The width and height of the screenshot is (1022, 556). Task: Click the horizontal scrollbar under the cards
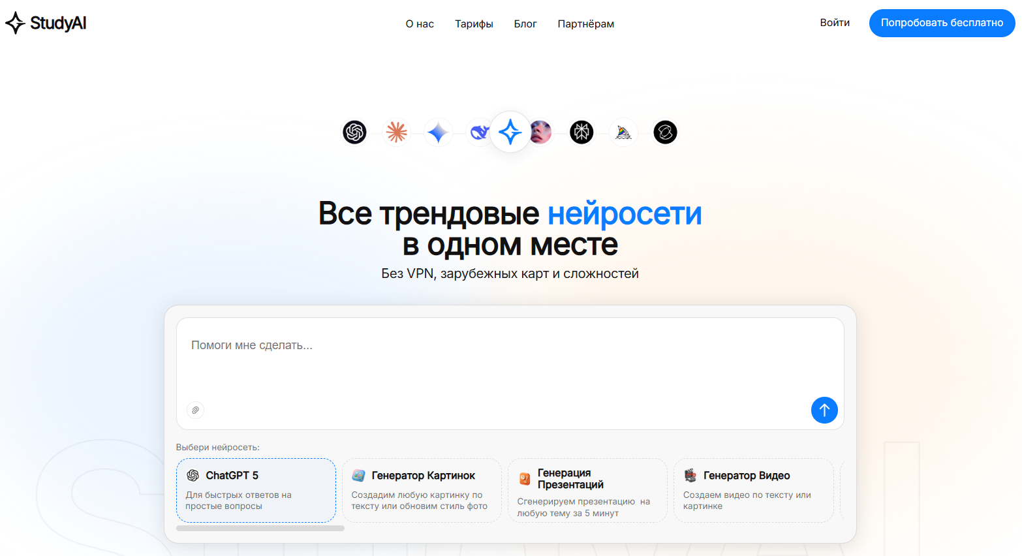(x=259, y=528)
